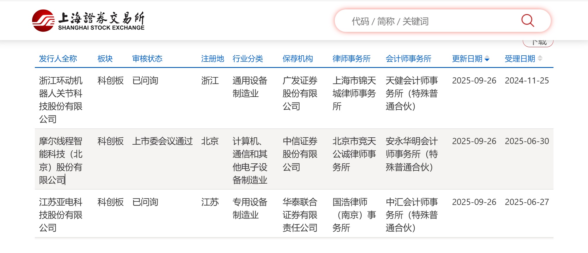This screenshot has height=253, width=588.
Task: Click the Shanghai Stock Exchange logo
Action: coord(88,21)
